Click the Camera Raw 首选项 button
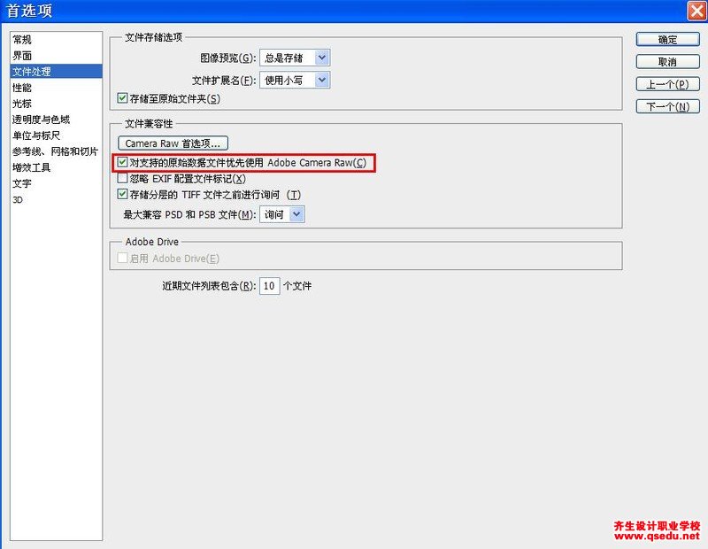Screen dimensions: 708x549 pyautogui.click(x=173, y=143)
